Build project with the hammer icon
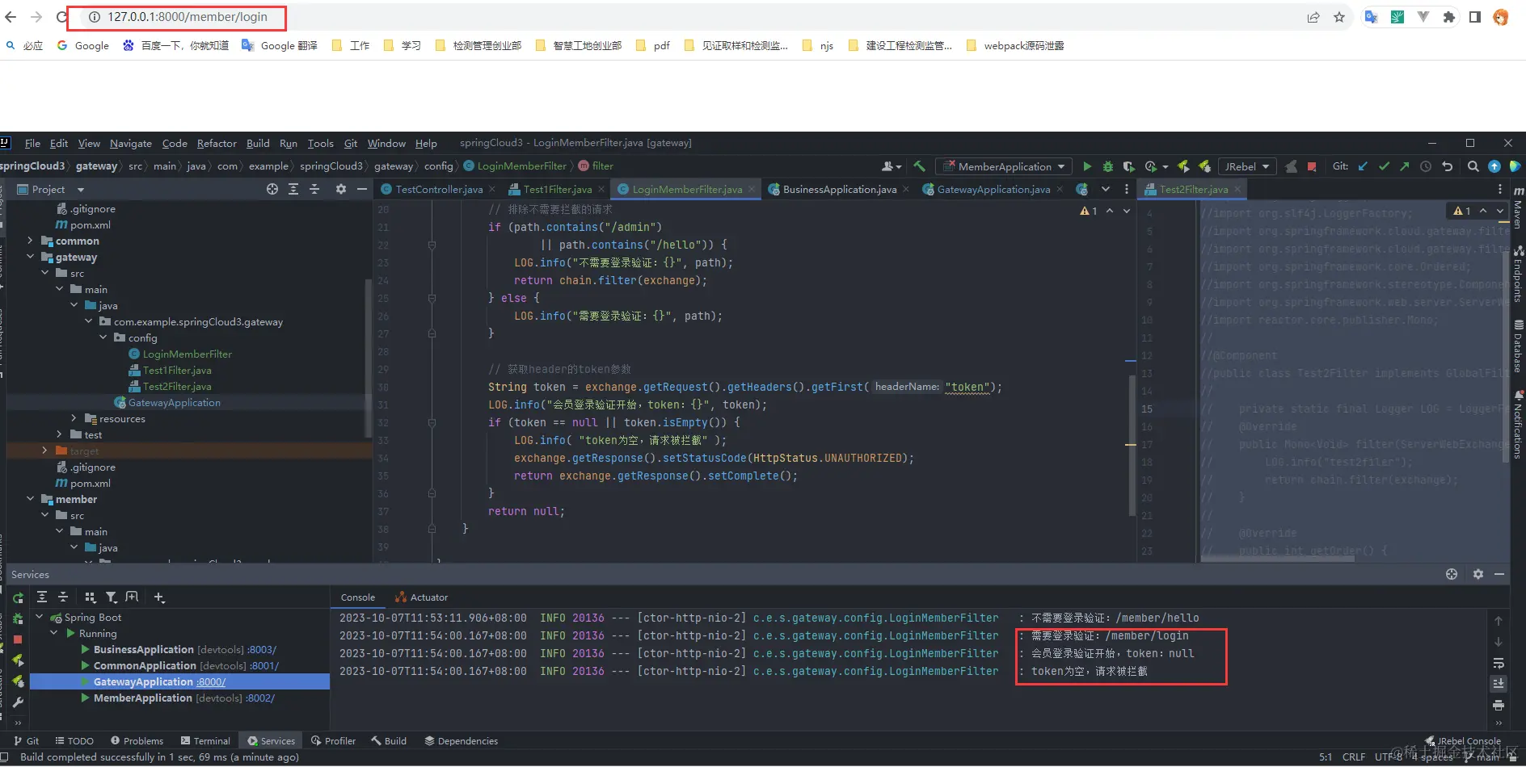Screen dimensions: 1526x767 tap(920, 166)
